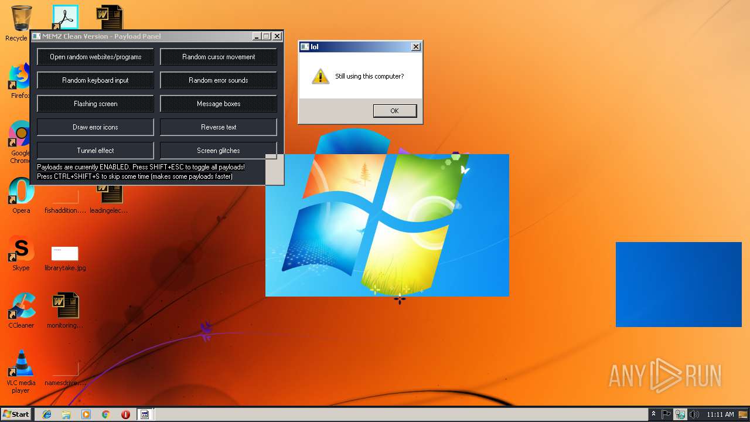The width and height of the screenshot is (750, 422).
Task: Enable the Reverse text payload
Action: tap(219, 127)
